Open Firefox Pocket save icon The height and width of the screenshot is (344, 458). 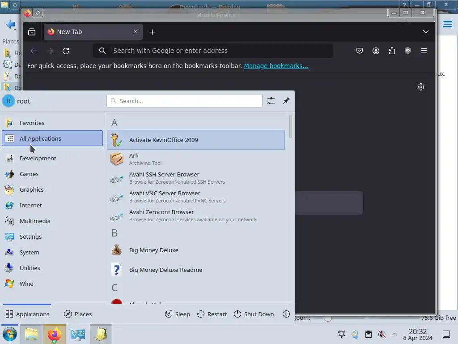pyautogui.click(x=360, y=51)
